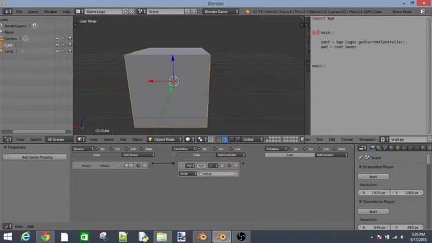Open the Format menu in the text editor
This screenshot has height=243, width=432.
(x=347, y=140)
